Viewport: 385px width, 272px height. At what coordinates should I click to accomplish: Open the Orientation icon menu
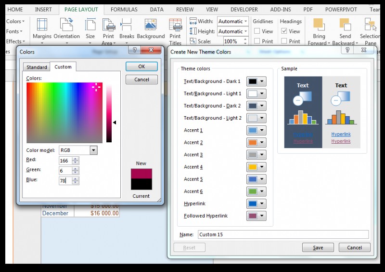click(66, 25)
